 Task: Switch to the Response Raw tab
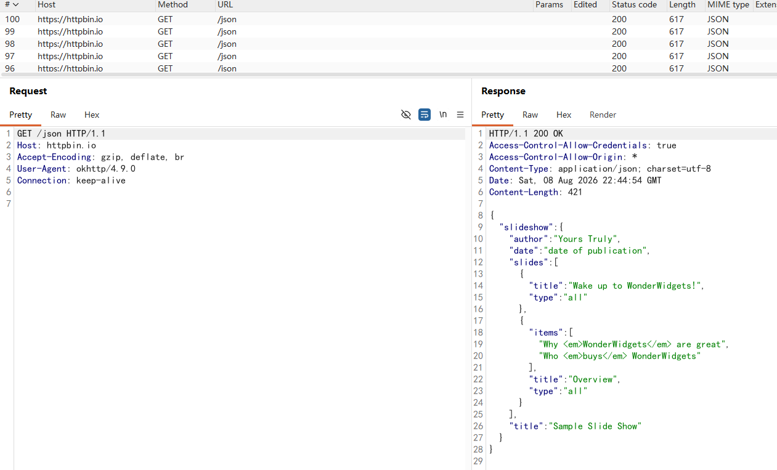(x=530, y=115)
